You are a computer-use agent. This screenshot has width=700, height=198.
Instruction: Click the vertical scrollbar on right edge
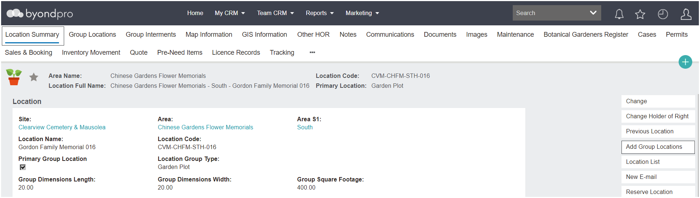click(x=698, y=145)
